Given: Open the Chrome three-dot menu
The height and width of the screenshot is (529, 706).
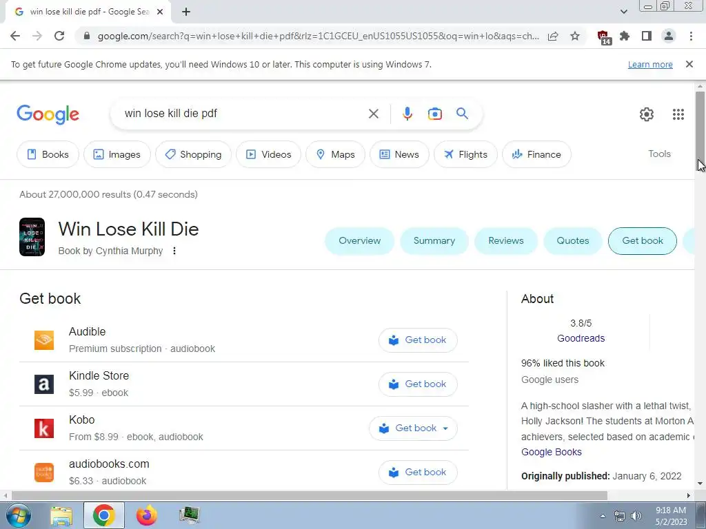Looking at the screenshot, I should click(x=691, y=36).
